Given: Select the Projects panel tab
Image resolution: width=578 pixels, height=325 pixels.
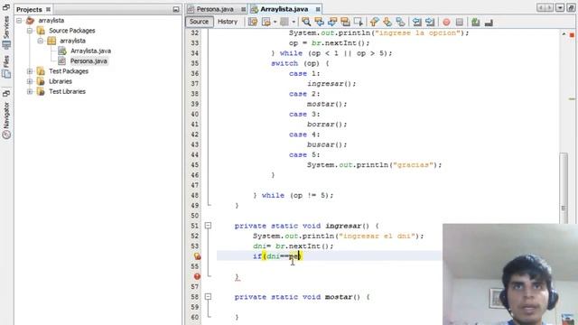Looking at the screenshot, I should pyautogui.click(x=29, y=10).
